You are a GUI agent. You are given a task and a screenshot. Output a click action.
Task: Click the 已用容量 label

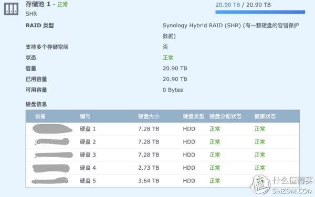point(36,79)
